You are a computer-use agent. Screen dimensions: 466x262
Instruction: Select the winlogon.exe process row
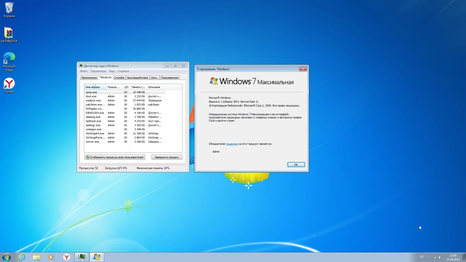[x=125, y=130]
